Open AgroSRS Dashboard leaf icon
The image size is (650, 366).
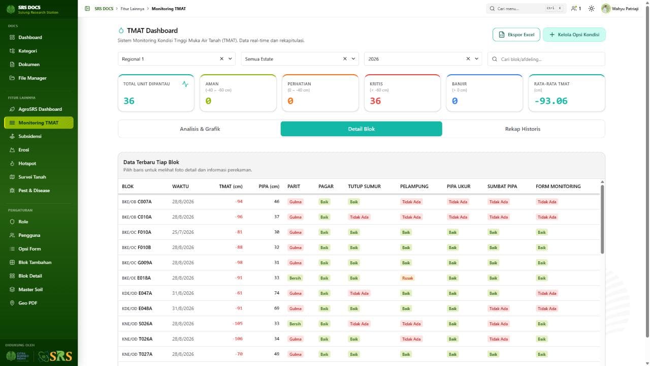point(13,109)
